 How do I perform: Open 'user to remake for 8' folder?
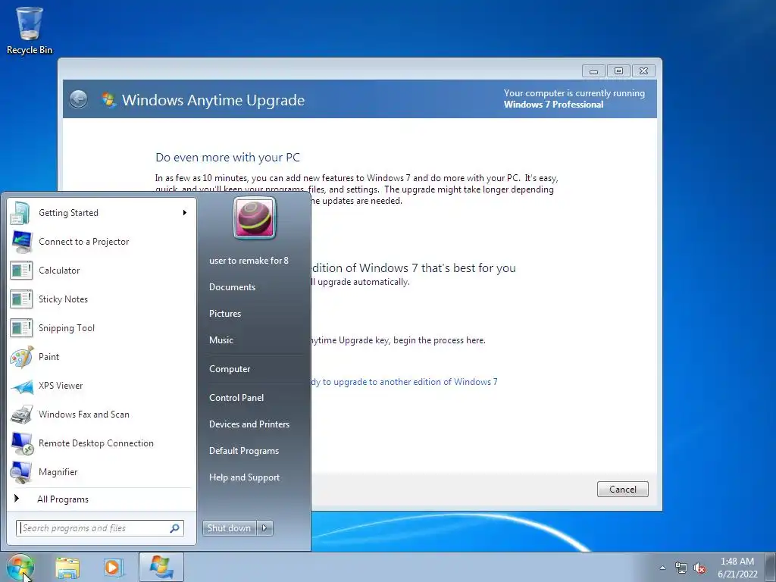tap(249, 261)
